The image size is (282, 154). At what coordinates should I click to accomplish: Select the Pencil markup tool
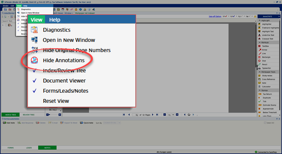click(x=268, y=64)
